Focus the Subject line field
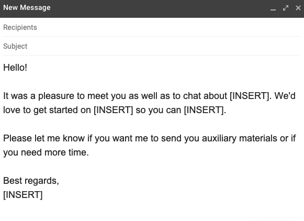The image size is (304, 221). point(152,46)
